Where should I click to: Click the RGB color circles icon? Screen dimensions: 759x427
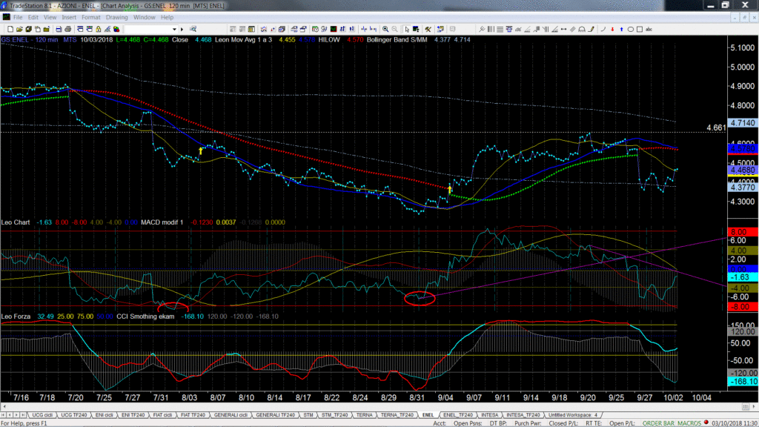coord(116,29)
